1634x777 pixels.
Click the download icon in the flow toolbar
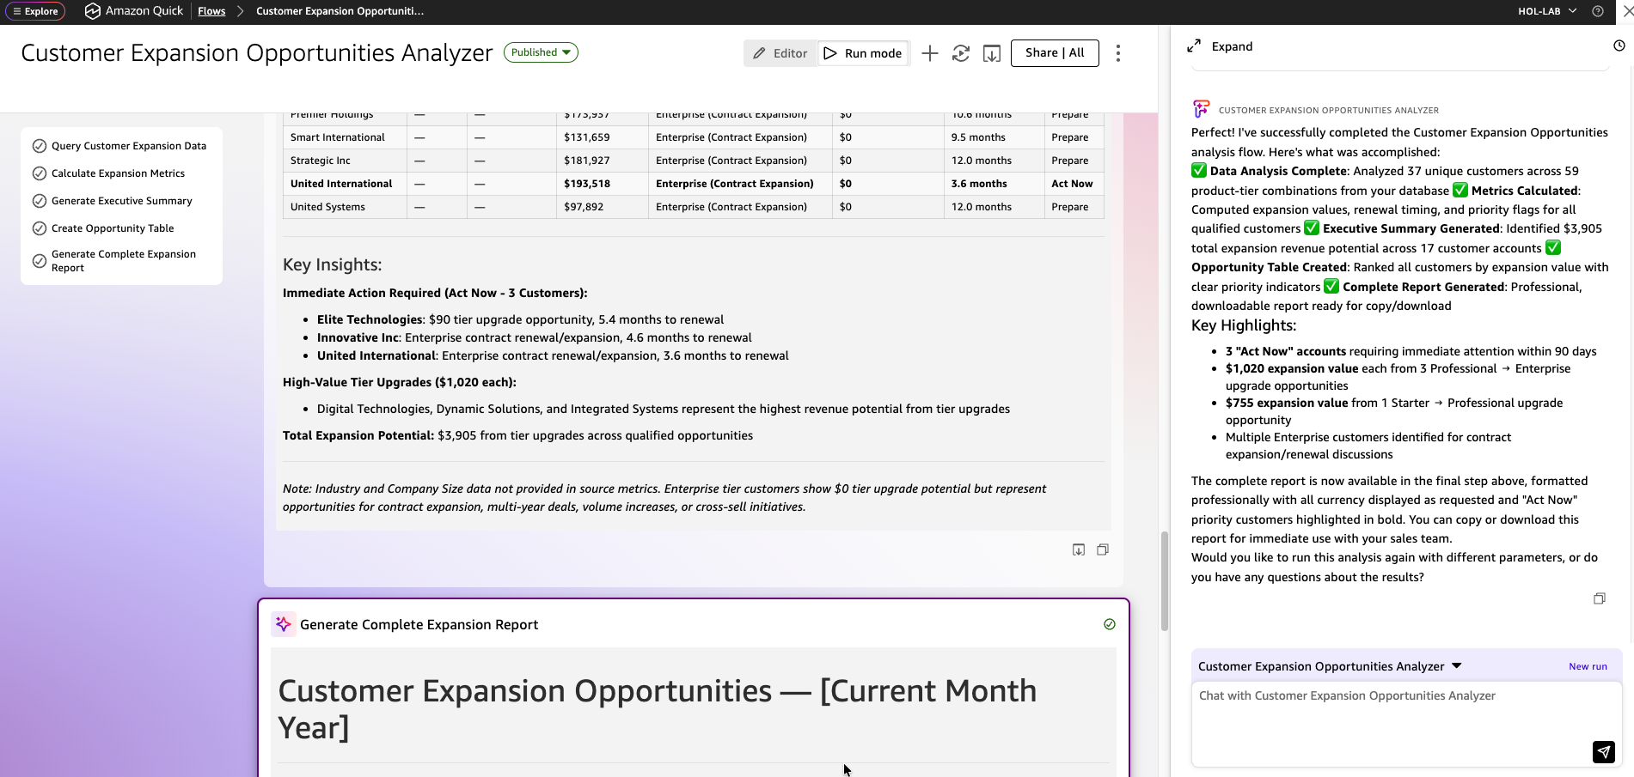click(992, 53)
